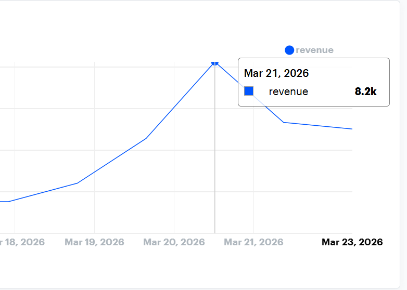Click the Mar 21 peak data point

[x=215, y=63]
